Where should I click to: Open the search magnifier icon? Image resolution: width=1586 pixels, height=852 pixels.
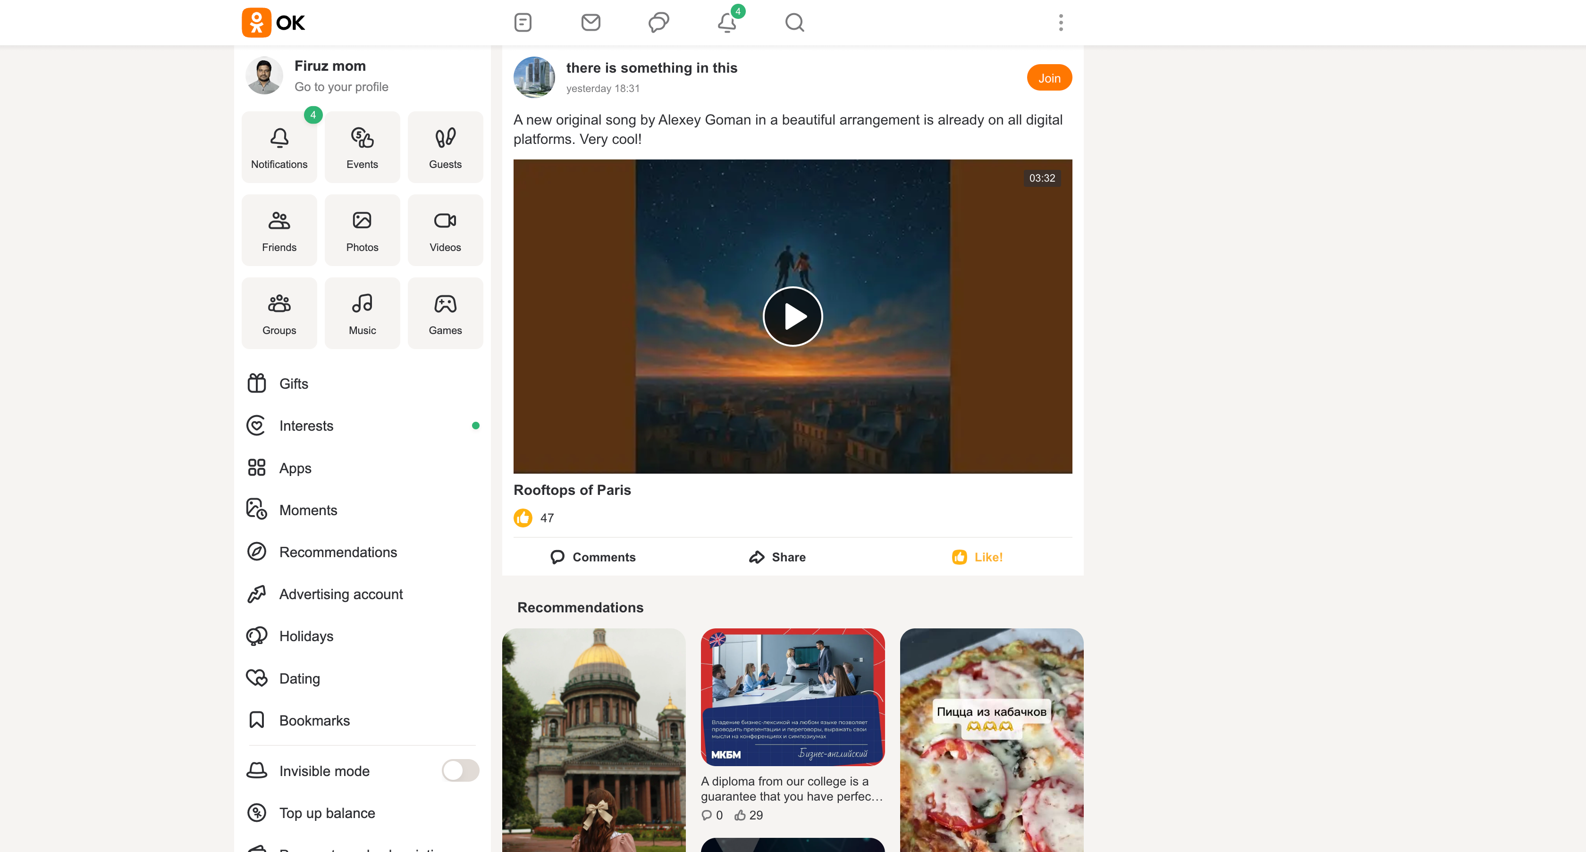[794, 23]
